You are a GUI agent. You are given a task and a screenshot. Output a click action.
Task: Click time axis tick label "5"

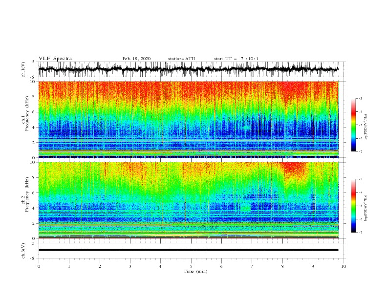tap(191, 266)
